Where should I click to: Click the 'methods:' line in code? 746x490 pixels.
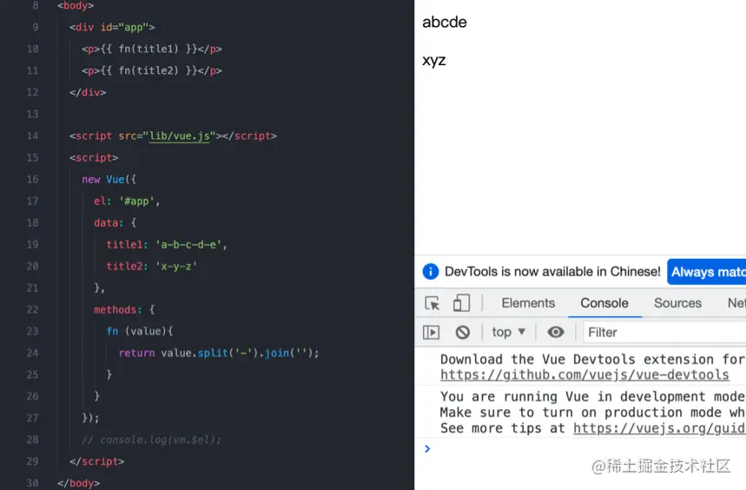coord(124,309)
